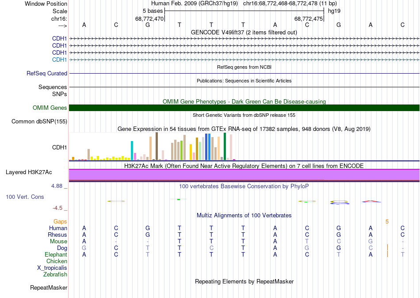
Task: Select the Zebrafish species label
Action: 55,275
